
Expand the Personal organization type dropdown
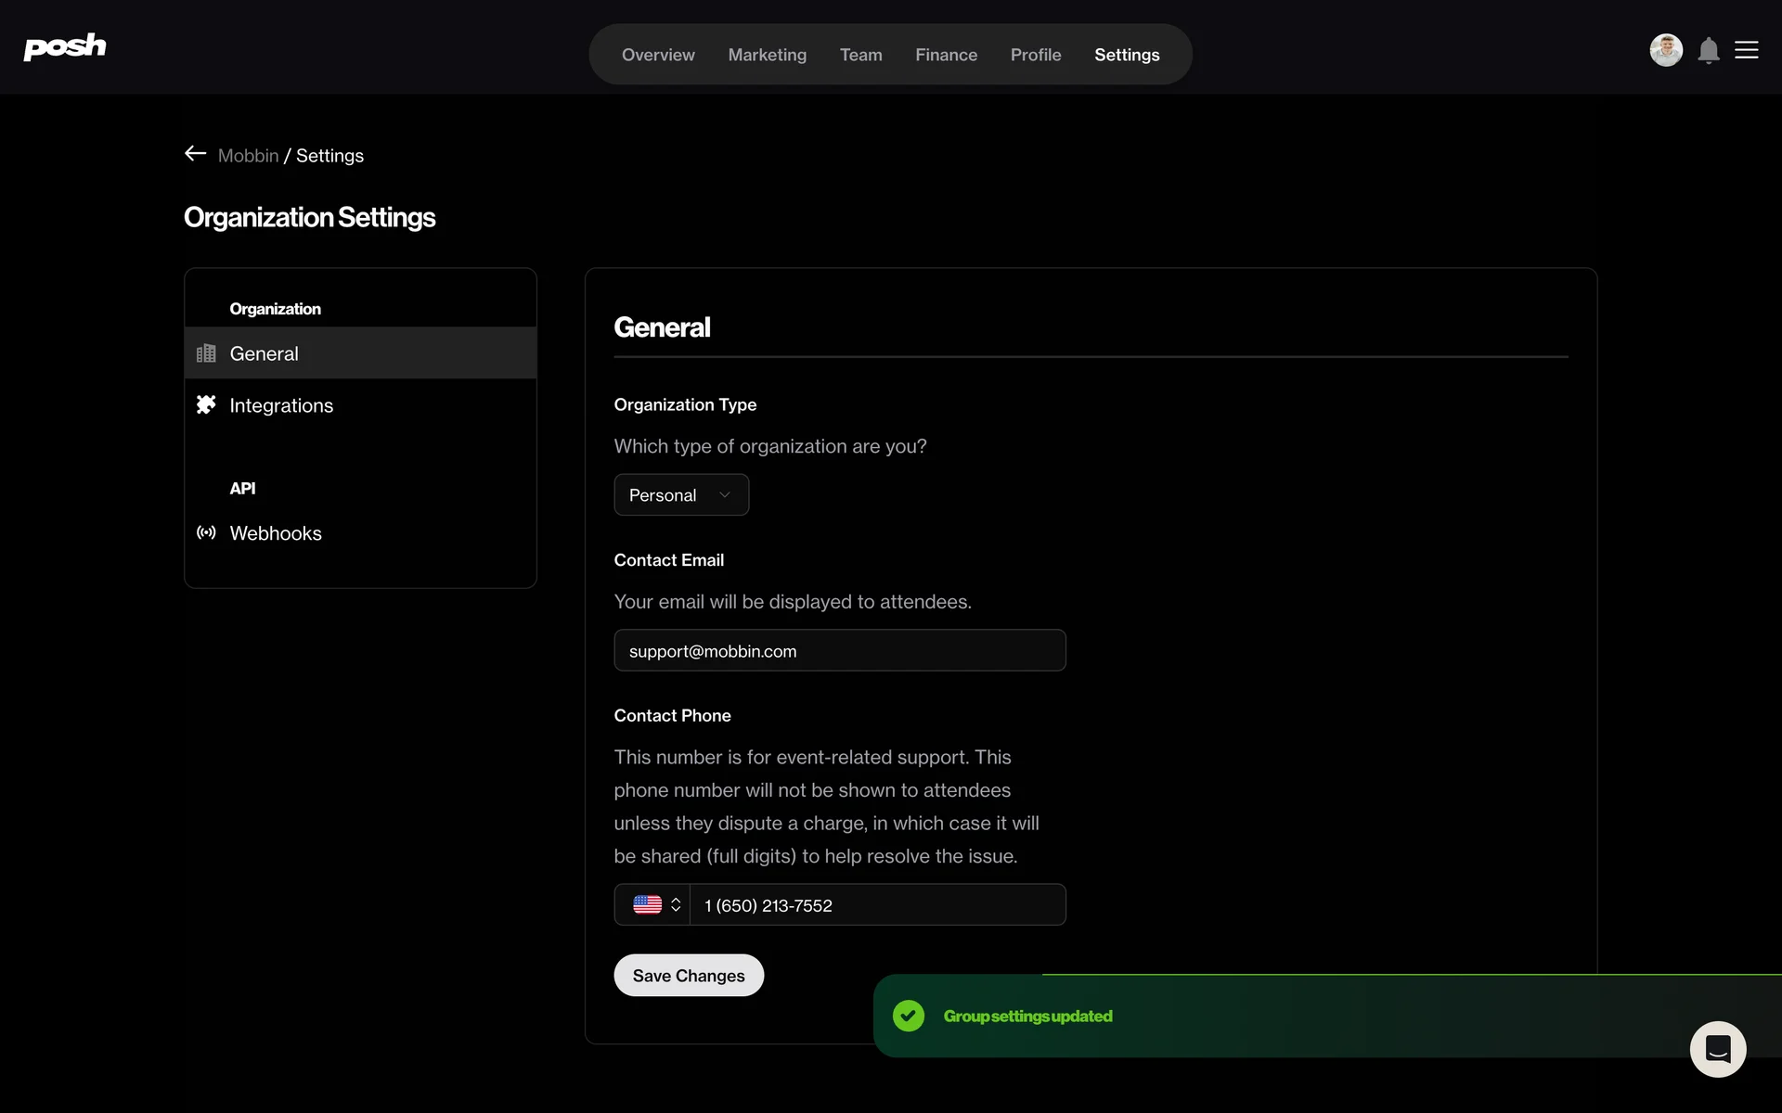(x=681, y=495)
